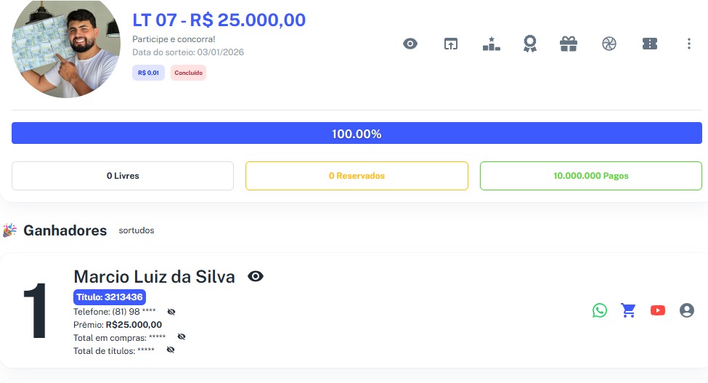Click the 100.00% progress bar
The height and width of the screenshot is (383, 708).
(x=357, y=134)
